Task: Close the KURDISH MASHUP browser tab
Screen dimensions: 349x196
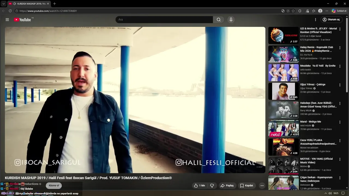Action: [48, 4]
